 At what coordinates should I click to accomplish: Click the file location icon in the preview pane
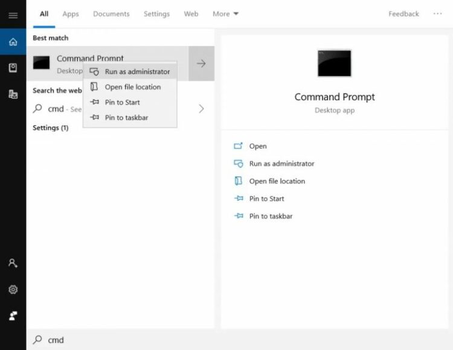point(239,181)
